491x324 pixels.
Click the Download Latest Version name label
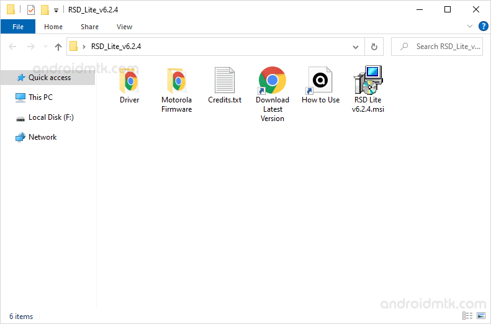pyautogui.click(x=273, y=109)
